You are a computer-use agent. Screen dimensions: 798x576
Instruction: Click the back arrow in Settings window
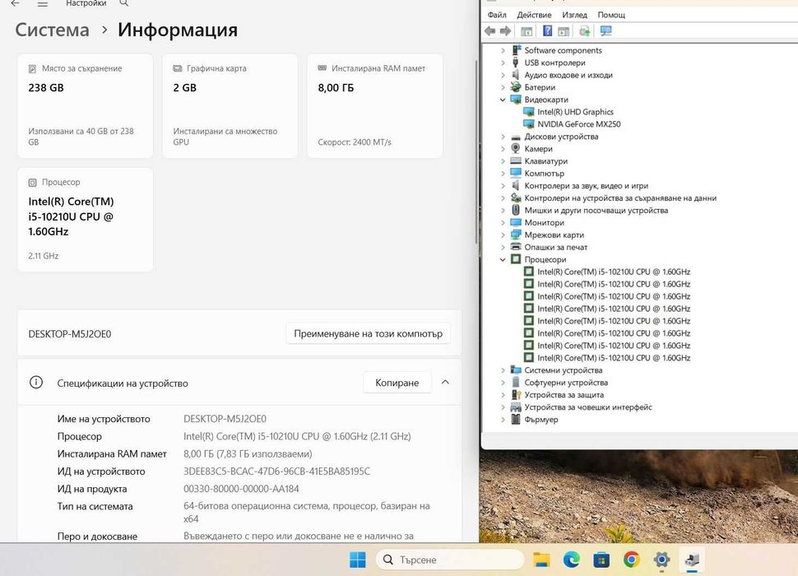(x=16, y=3)
